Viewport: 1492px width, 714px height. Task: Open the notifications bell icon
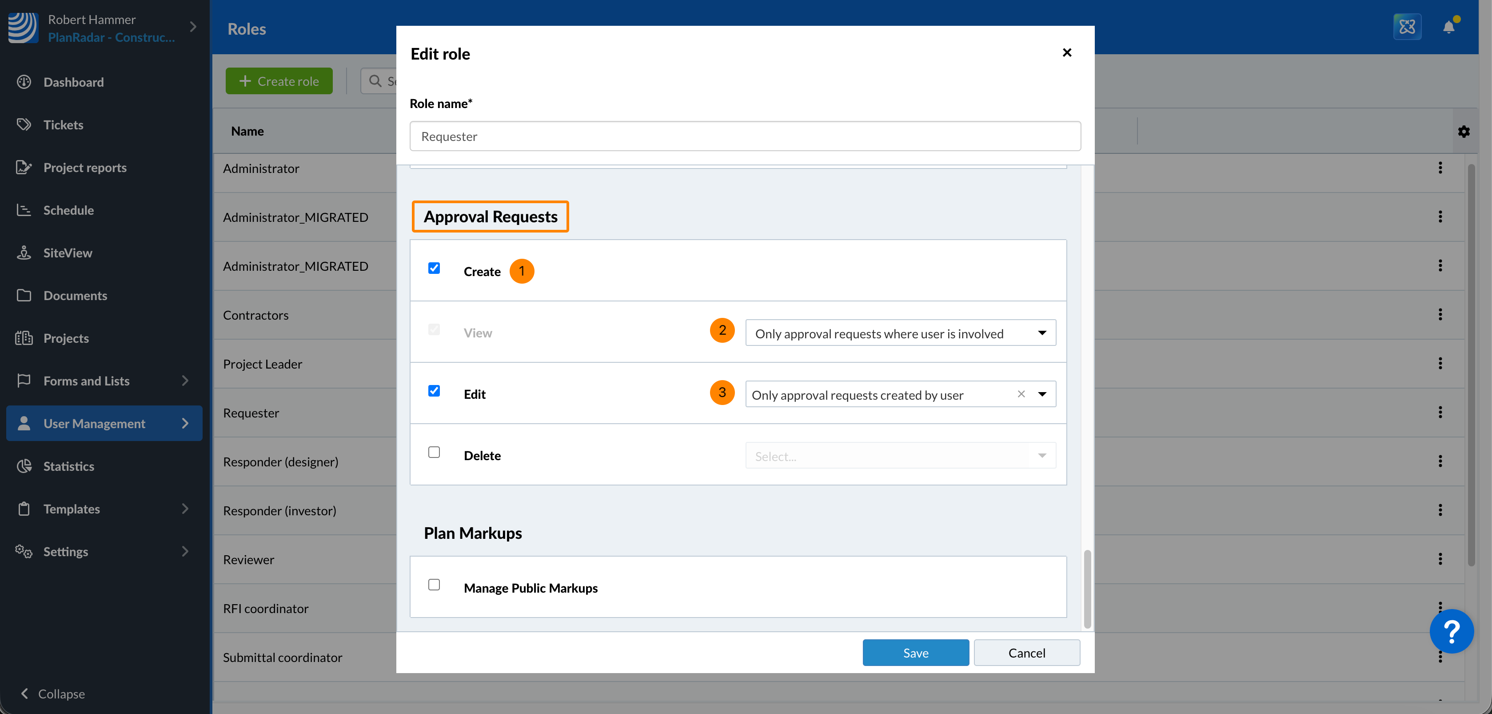click(x=1448, y=27)
